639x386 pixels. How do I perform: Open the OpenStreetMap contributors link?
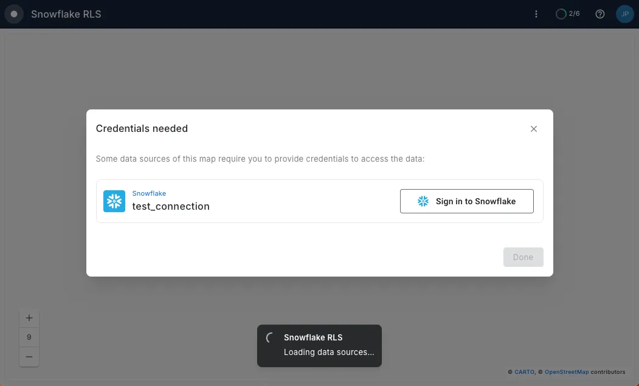pyautogui.click(x=566, y=371)
